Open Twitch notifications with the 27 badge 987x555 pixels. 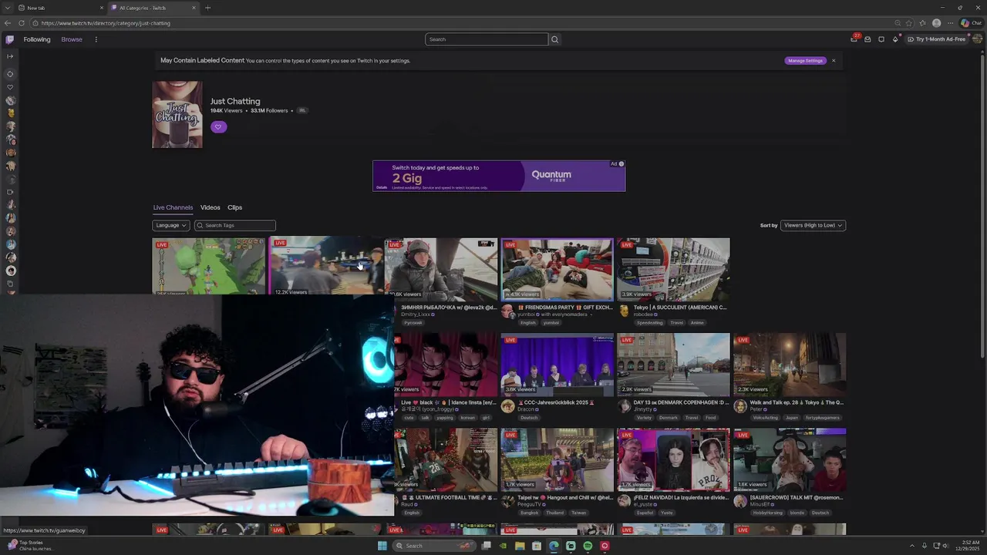pos(854,39)
